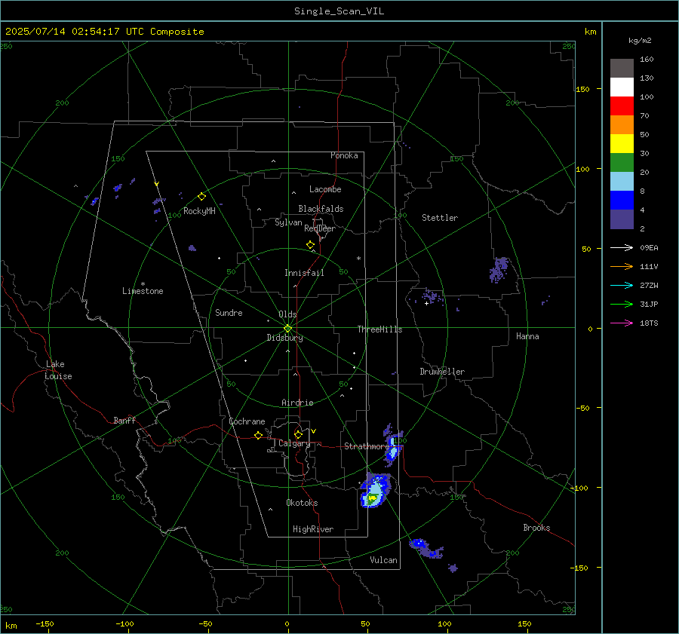Click the Sundre town label
Screen dimensions: 679x634
[229, 312]
